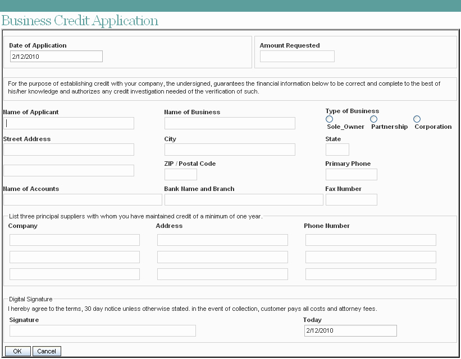Click the City input field

point(230,150)
